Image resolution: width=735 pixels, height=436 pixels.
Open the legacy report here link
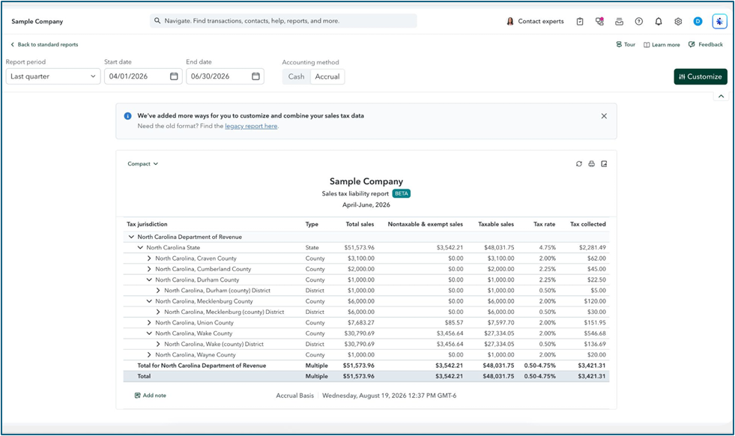pyautogui.click(x=251, y=126)
